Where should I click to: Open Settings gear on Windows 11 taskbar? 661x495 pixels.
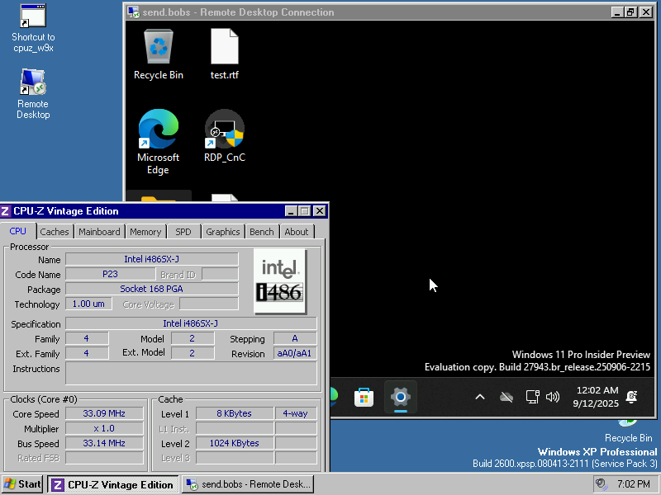click(401, 397)
